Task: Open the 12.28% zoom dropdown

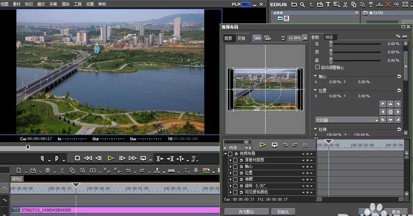Action: pos(305,38)
